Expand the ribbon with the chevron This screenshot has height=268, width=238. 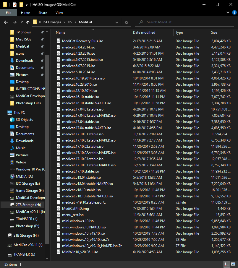pos(228,12)
